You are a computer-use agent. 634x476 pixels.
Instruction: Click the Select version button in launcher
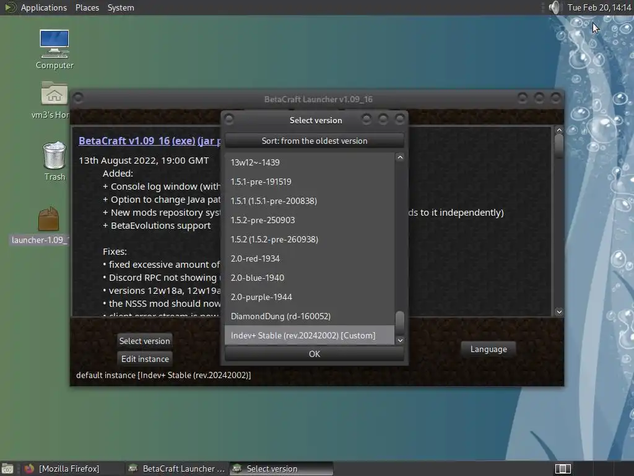point(144,341)
